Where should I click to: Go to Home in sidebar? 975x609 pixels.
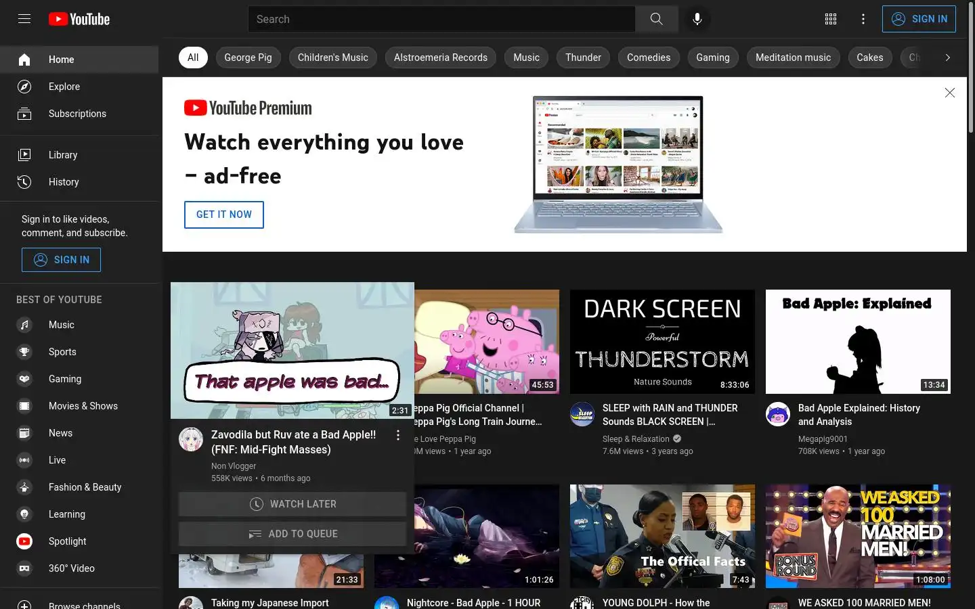(79, 60)
